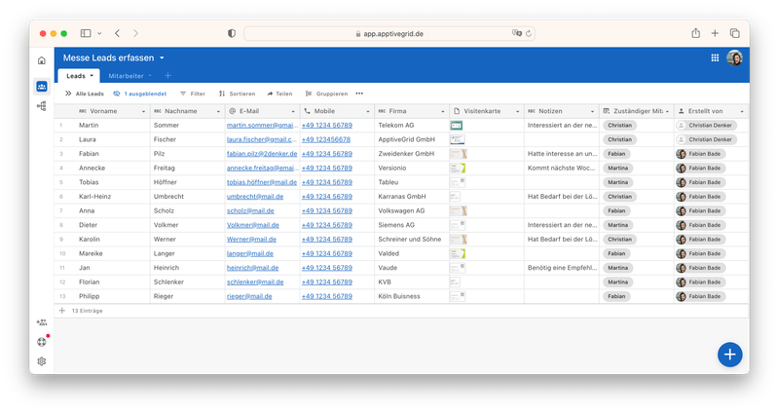Screen dimensions: 779x413
Task: Select the Köln Buisness cell
Action: coord(412,296)
